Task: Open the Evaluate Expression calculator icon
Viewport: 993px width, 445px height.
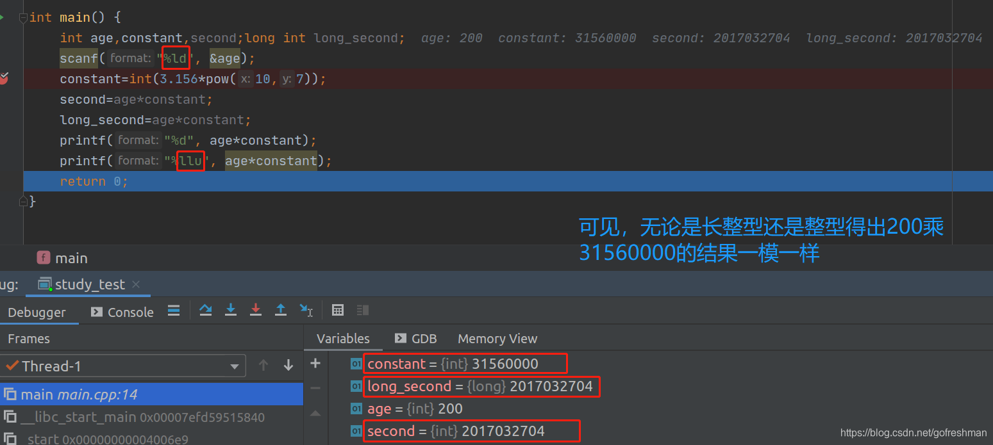Action: (x=338, y=310)
